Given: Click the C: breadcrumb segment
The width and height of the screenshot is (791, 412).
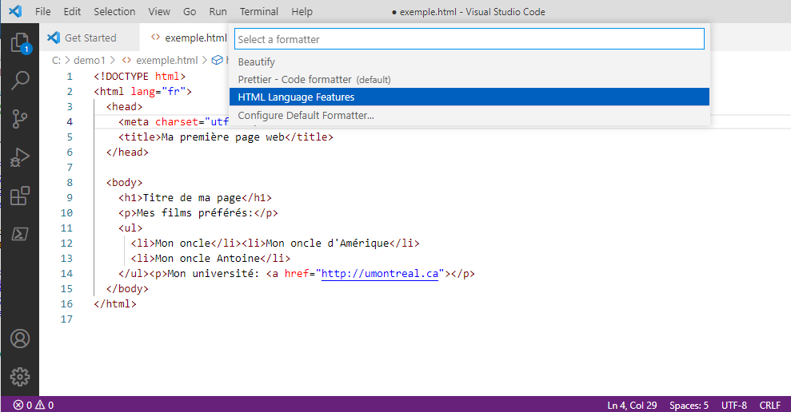Looking at the screenshot, I should pyautogui.click(x=57, y=60).
